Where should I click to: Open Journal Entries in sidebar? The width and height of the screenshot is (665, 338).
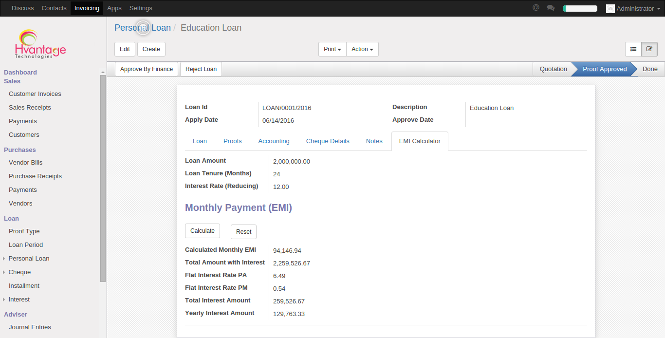click(x=30, y=327)
